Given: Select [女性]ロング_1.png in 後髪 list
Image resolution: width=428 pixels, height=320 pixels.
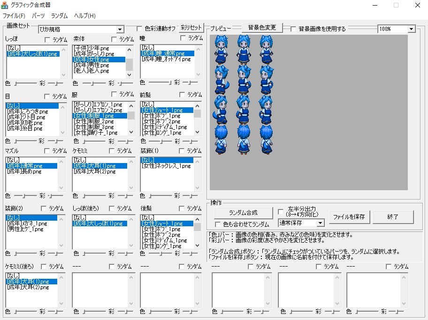Looking at the screenshot, I should click(x=167, y=246).
